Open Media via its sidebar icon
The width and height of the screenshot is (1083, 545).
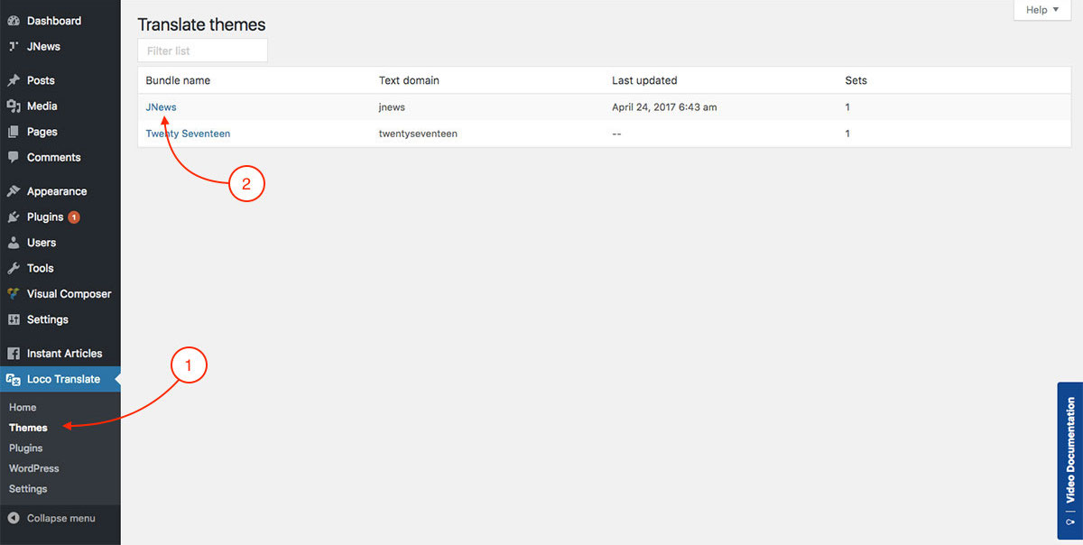click(x=14, y=106)
